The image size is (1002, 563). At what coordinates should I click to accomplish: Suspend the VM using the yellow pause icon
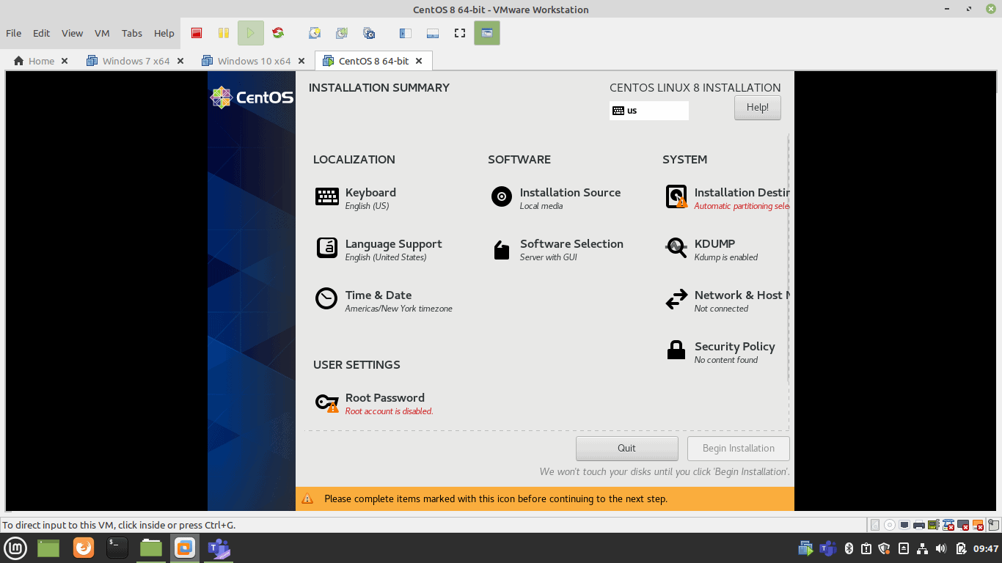click(224, 33)
